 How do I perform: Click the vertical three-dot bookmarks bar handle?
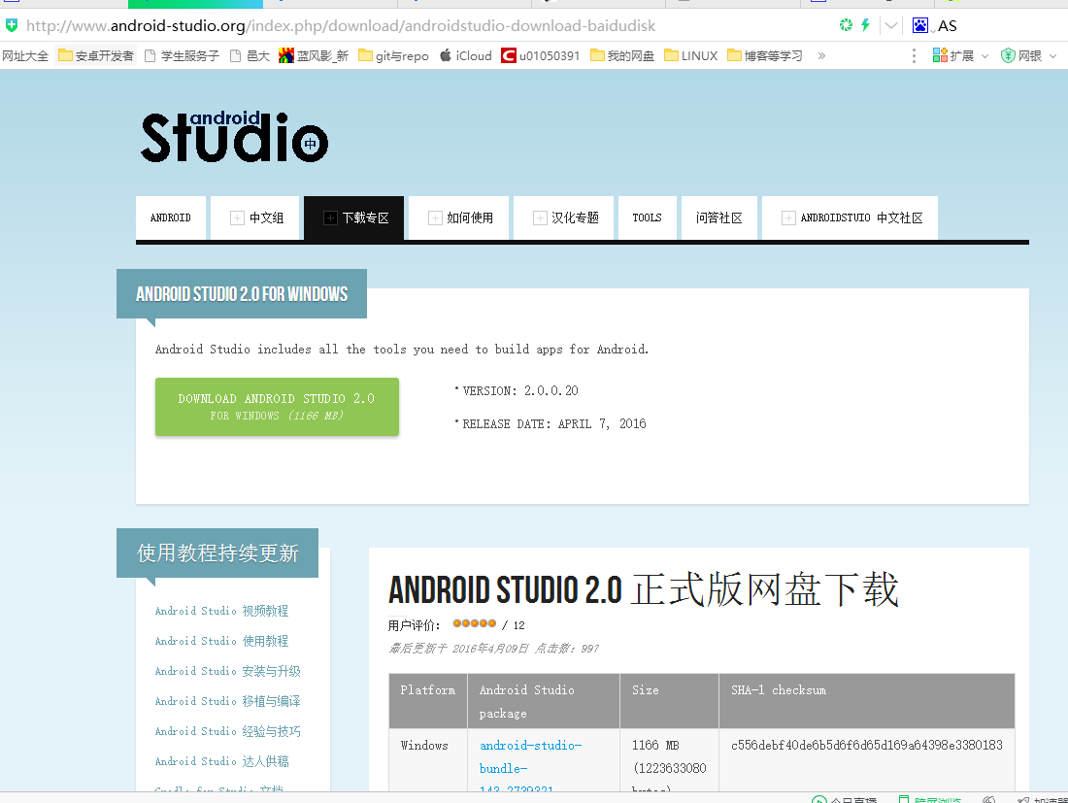coord(914,56)
